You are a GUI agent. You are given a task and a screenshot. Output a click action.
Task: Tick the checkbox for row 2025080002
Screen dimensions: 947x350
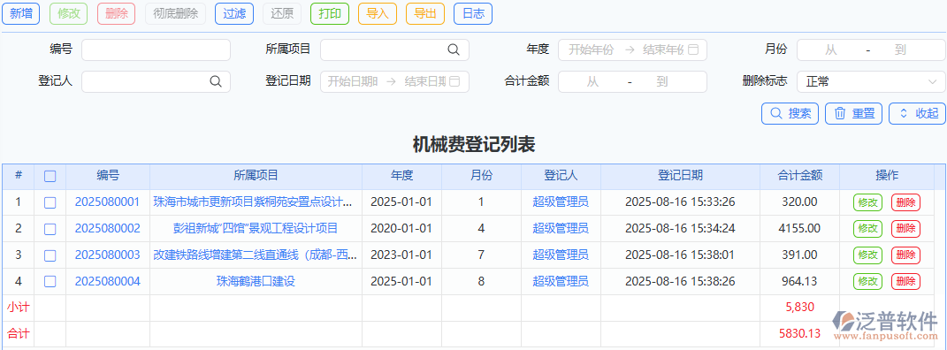[50, 229]
